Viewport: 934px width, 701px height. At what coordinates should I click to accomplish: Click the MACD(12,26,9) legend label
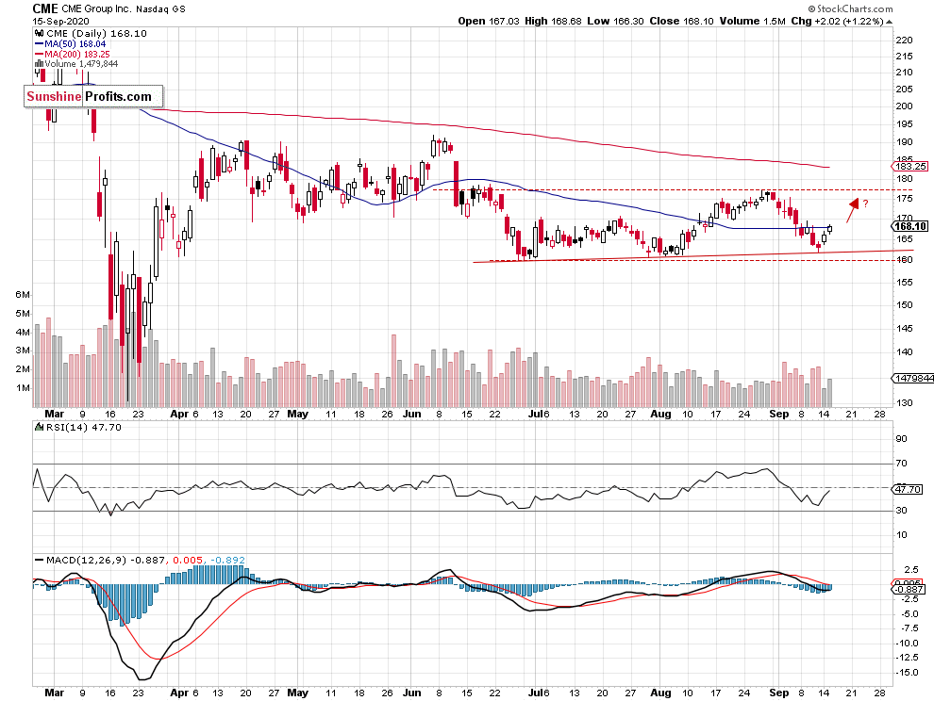click(87, 560)
